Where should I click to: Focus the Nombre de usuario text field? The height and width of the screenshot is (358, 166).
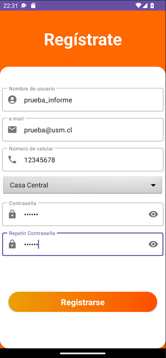click(x=83, y=100)
